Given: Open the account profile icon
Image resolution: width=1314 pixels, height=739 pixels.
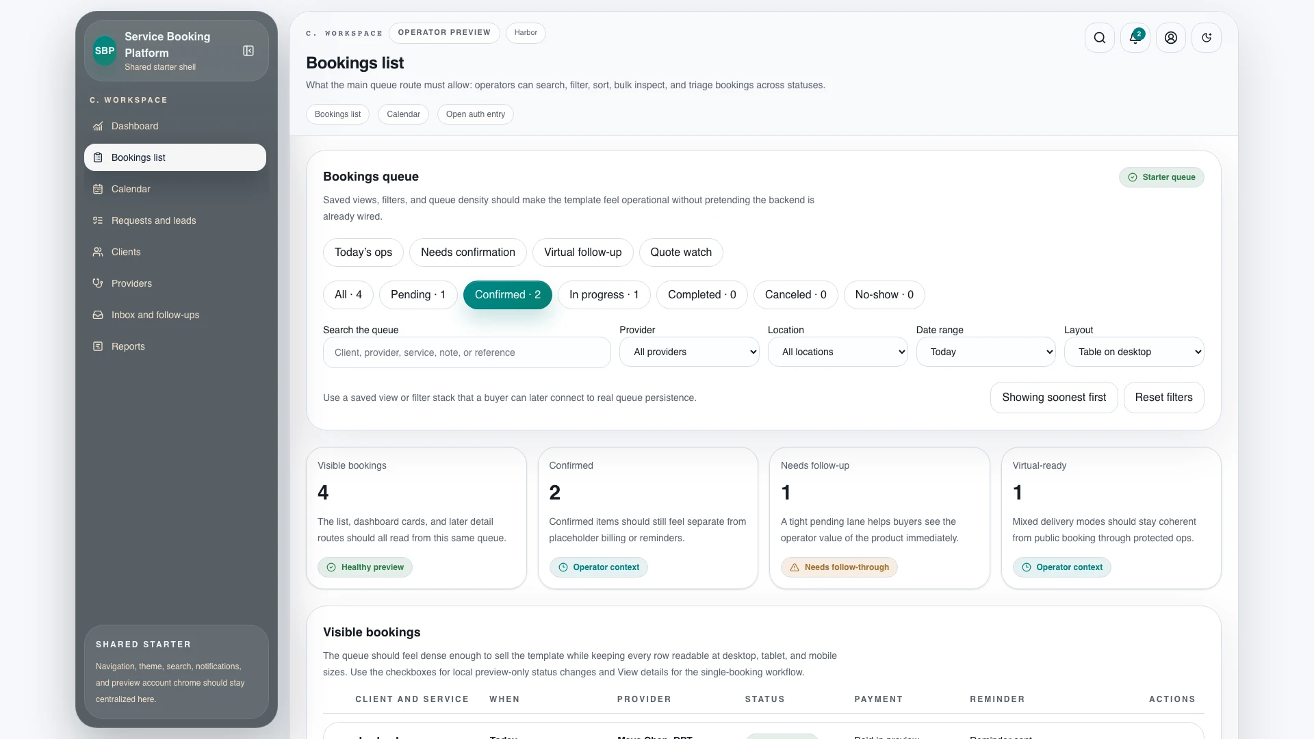Looking at the screenshot, I should pos(1171,38).
